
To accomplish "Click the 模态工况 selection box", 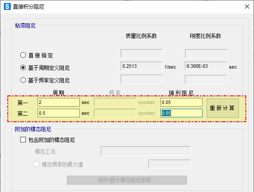I will coord(145,151).
